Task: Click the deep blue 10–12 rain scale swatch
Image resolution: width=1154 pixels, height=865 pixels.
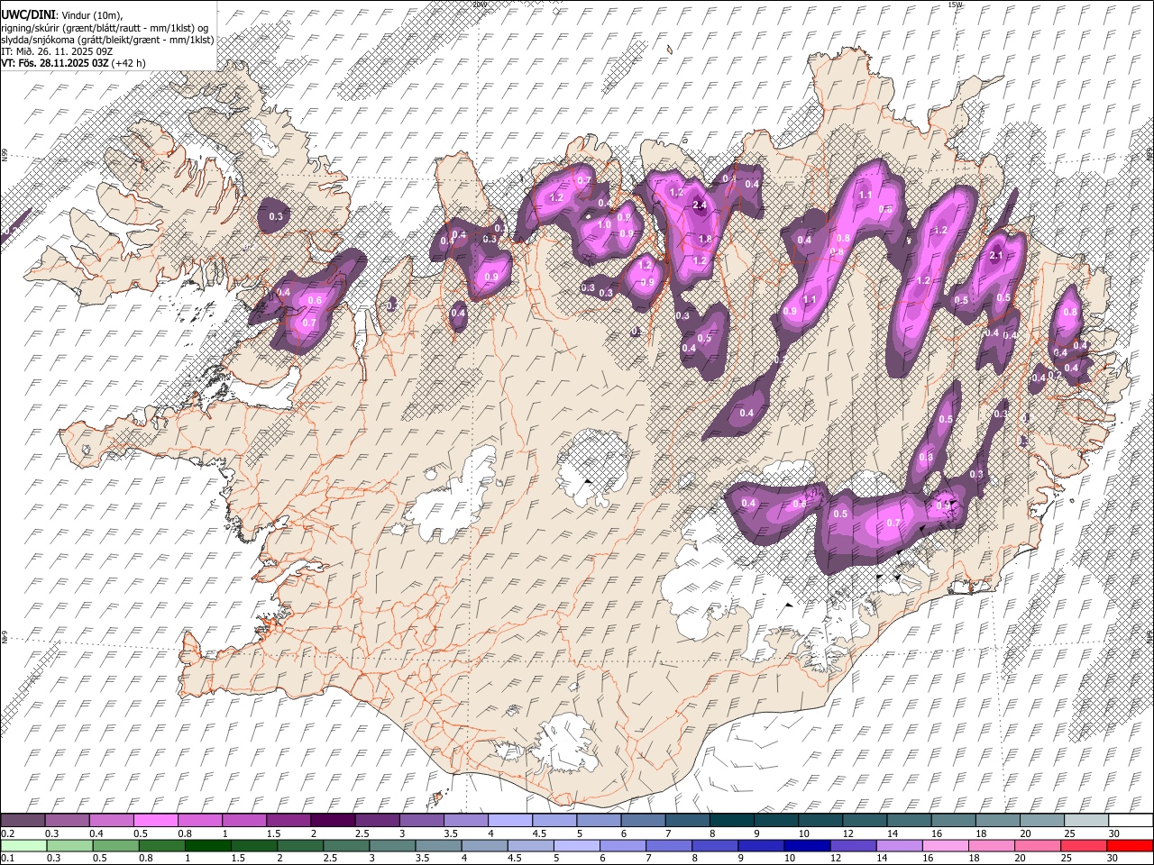Action: pos(806,845)
